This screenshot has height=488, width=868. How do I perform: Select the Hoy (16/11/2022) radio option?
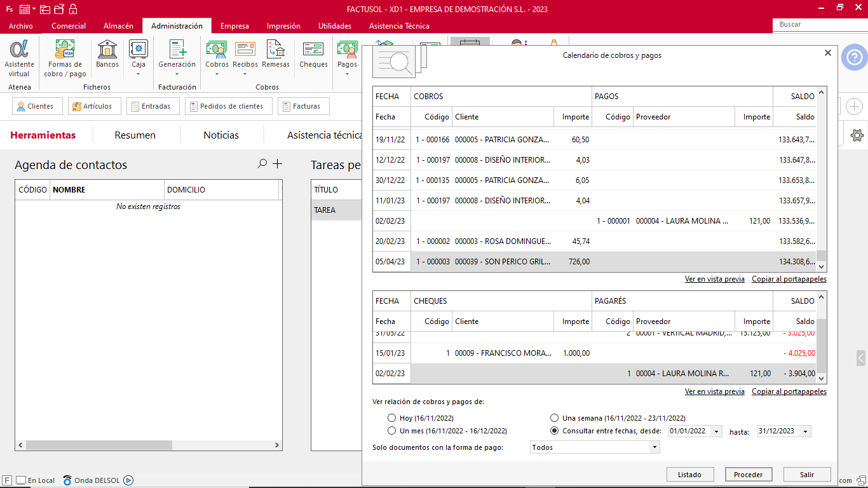(x=391, y=418)
